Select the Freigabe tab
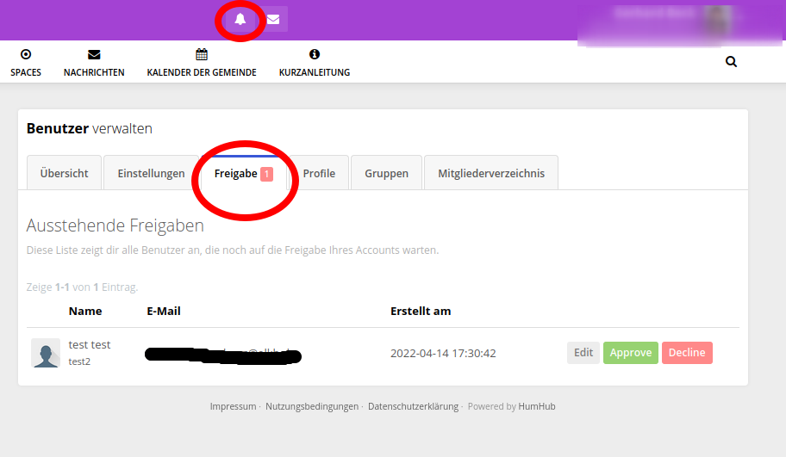The height and width of the screenshot is (457, 786). click(244, 173)
